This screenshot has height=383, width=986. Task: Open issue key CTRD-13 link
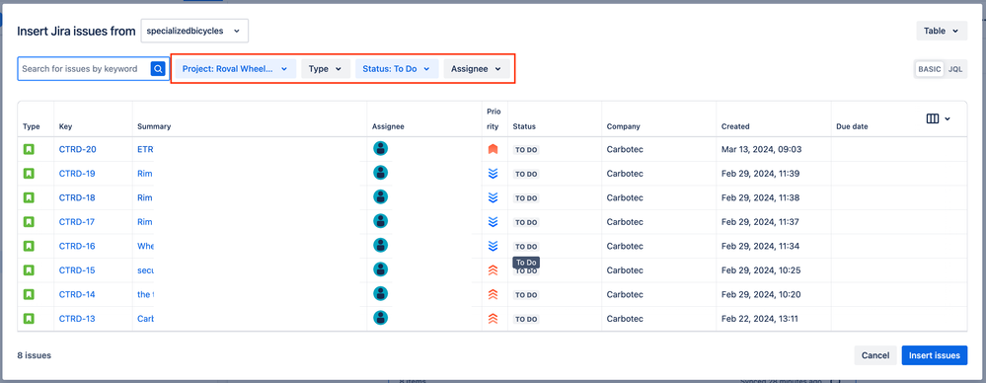(x=77, y=319)
